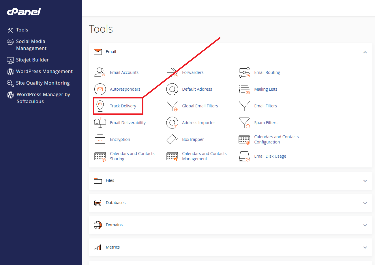Click the Track Delivery pin icon
This screenshot has height=265, width=375.
pos(100,106)
